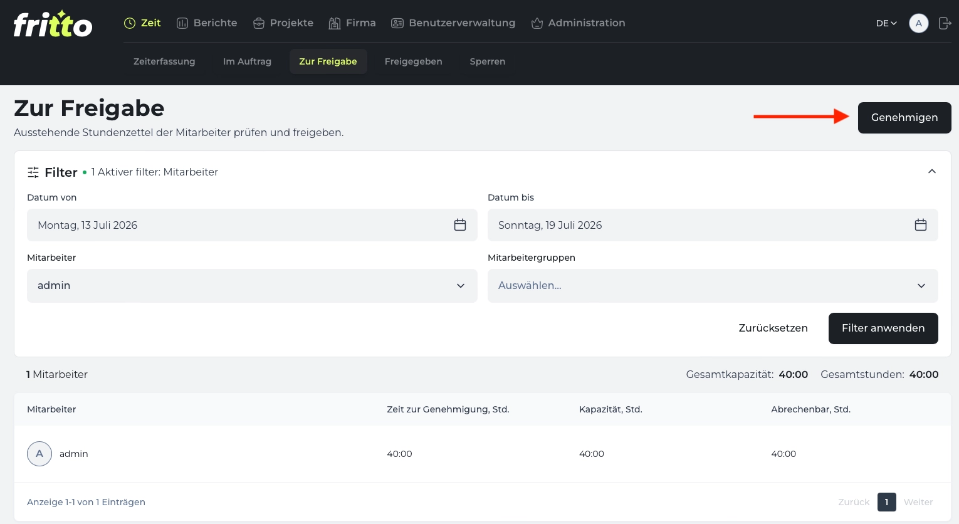Click the chart icon beside Berichte

182,23
